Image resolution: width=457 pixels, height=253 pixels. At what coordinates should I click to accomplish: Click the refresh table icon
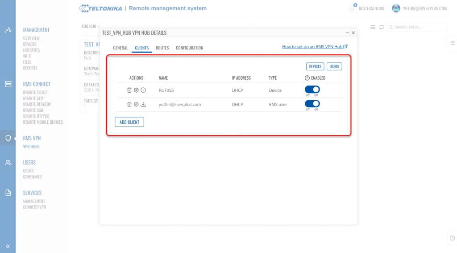tap(382, 27)
